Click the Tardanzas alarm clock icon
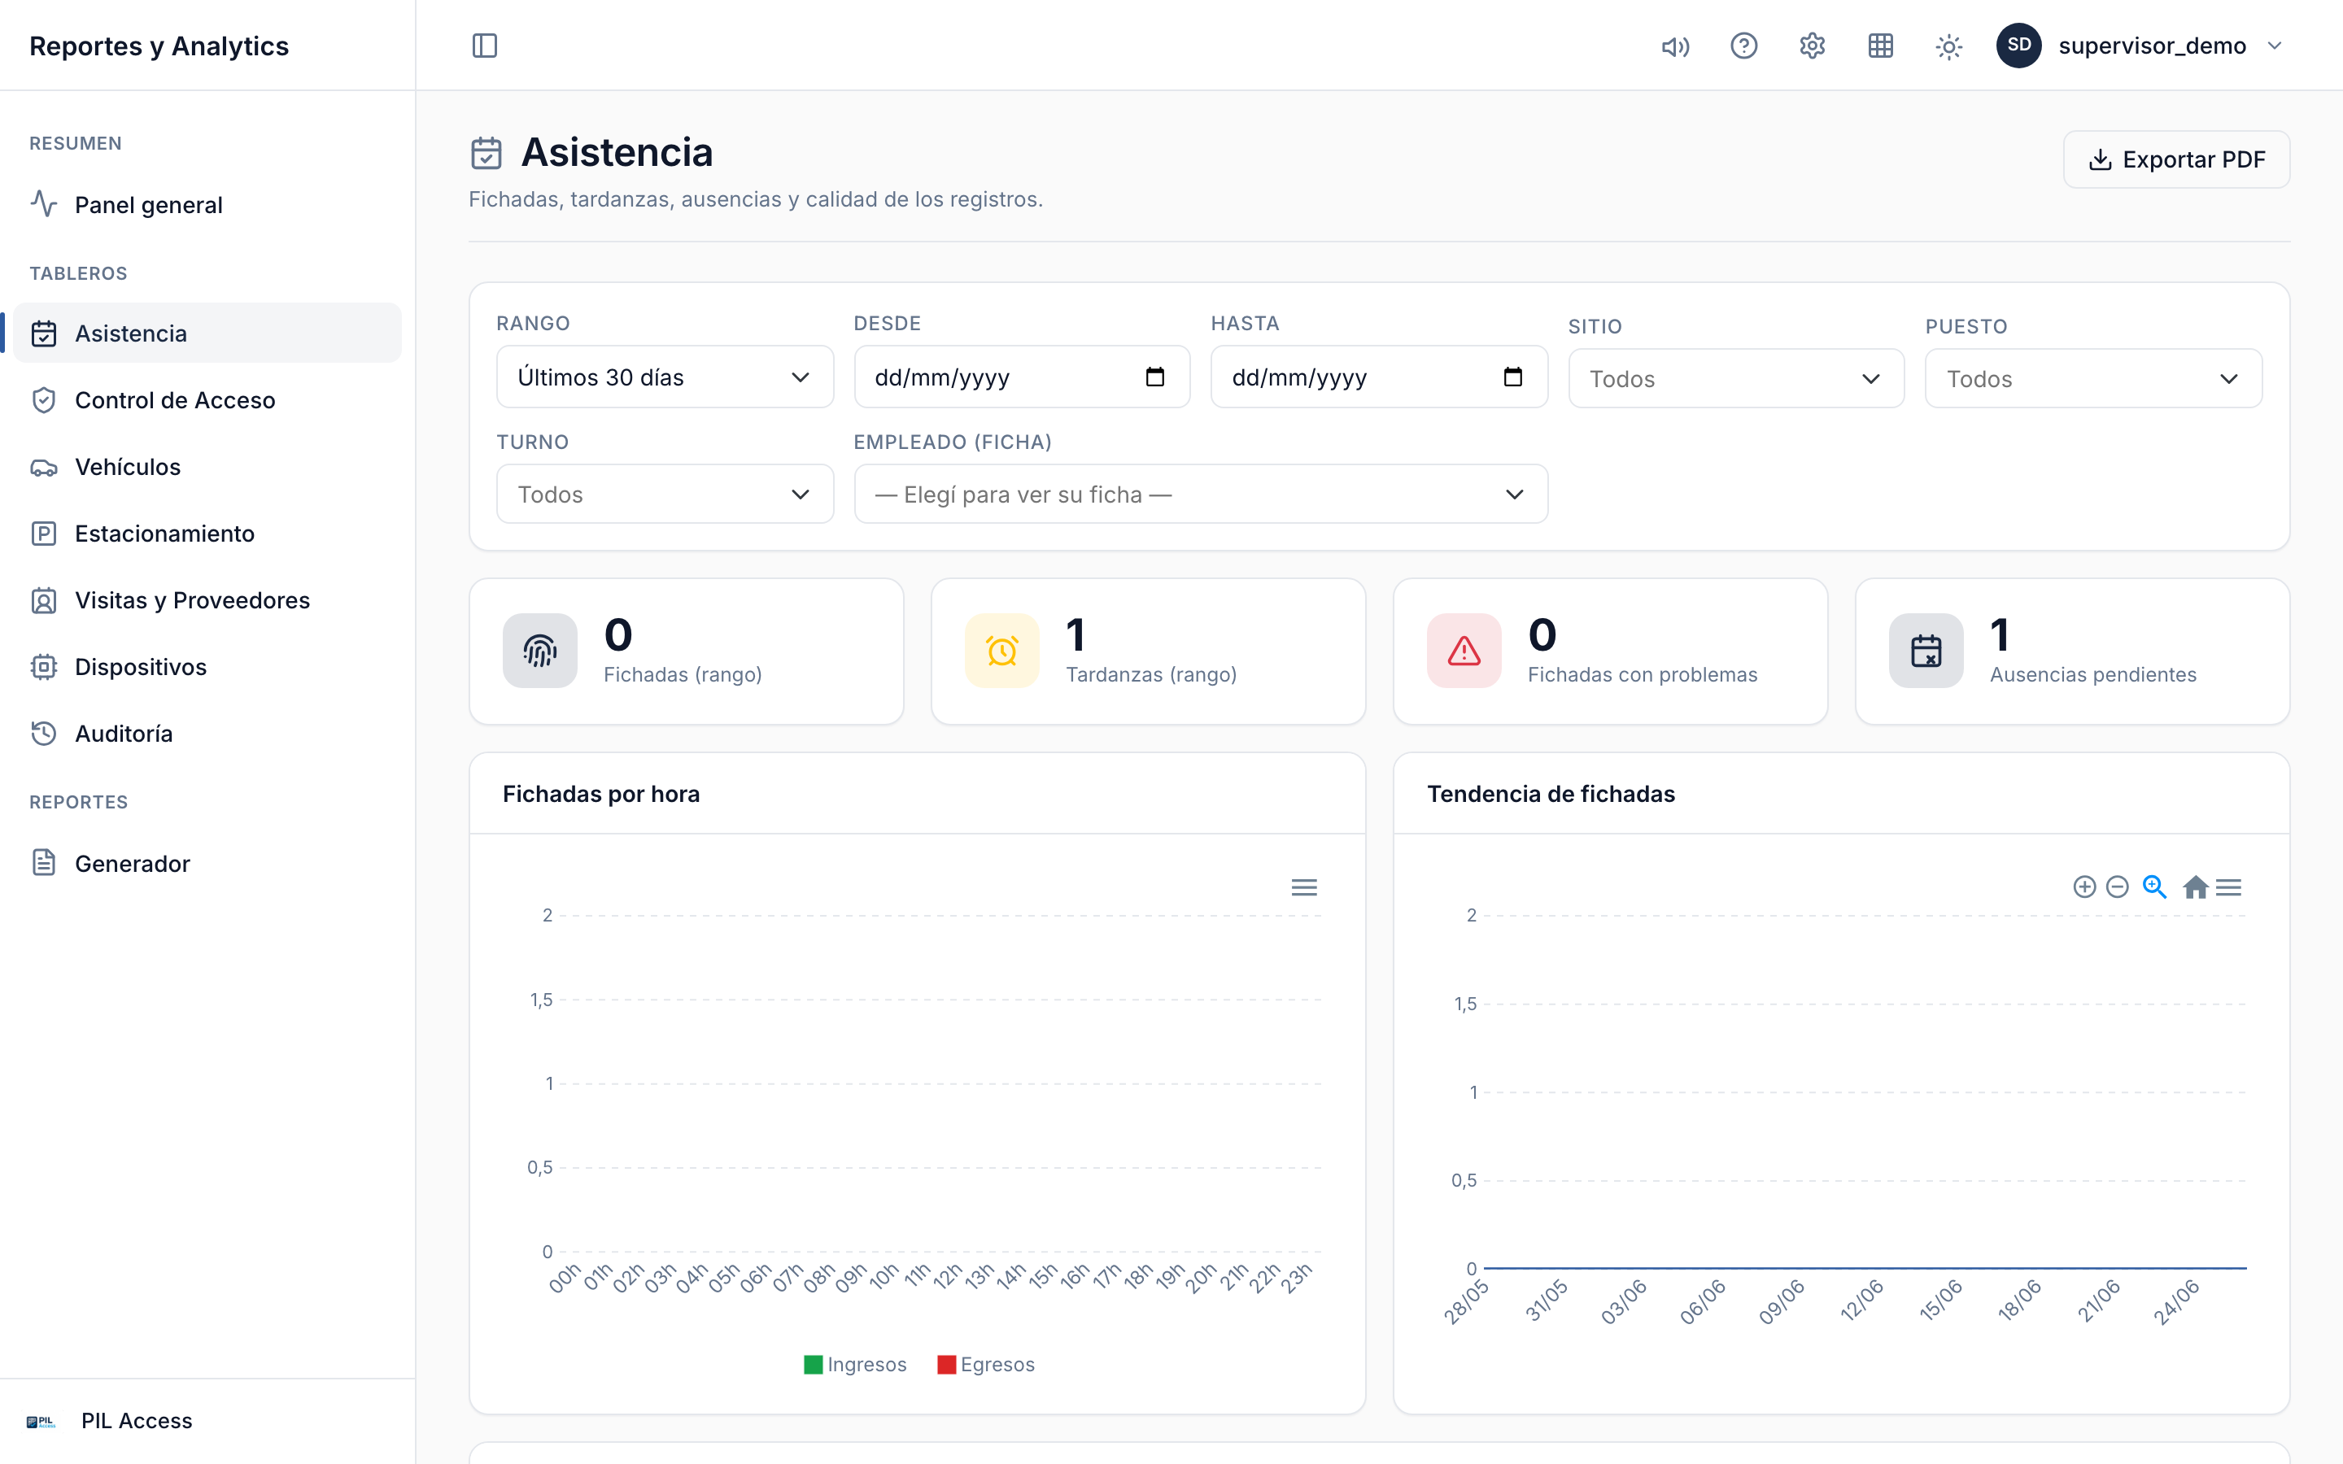Image resolution: width=2343 pixels, height=1464 pixels. click(1002, 651)
